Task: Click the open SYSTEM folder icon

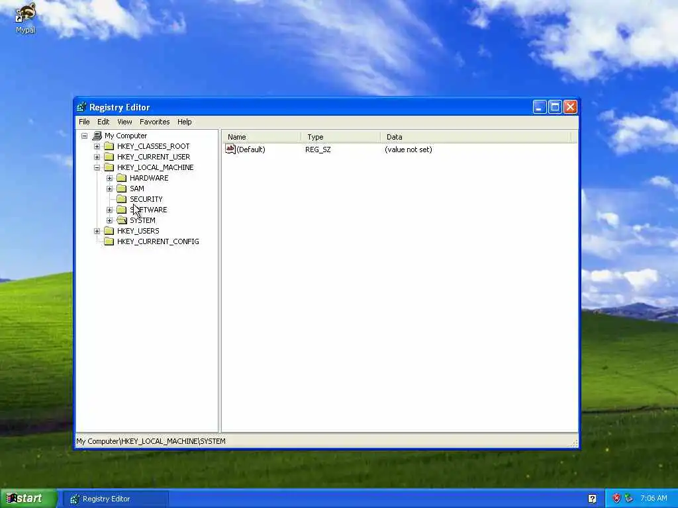Action: click(x=122, y=220)
